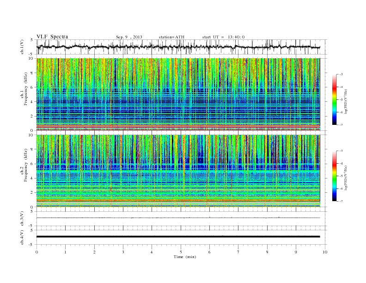Viewport: 366px width, 283px height.
Task: Click the "2" kHz tick of ch.2 frequency axis
Action: point(32,193)
